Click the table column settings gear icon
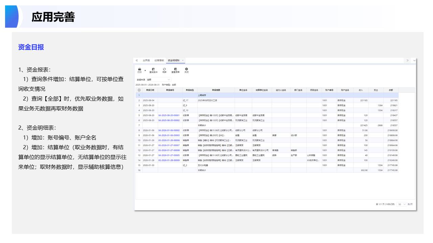 (x=139, y=90)
